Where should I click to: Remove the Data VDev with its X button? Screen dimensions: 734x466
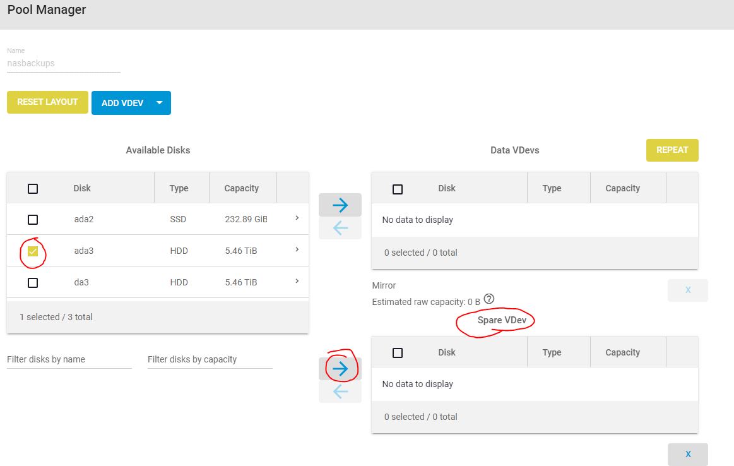[x=687, y=290]
